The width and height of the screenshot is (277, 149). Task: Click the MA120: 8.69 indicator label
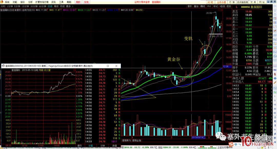(x=127, y=10)
